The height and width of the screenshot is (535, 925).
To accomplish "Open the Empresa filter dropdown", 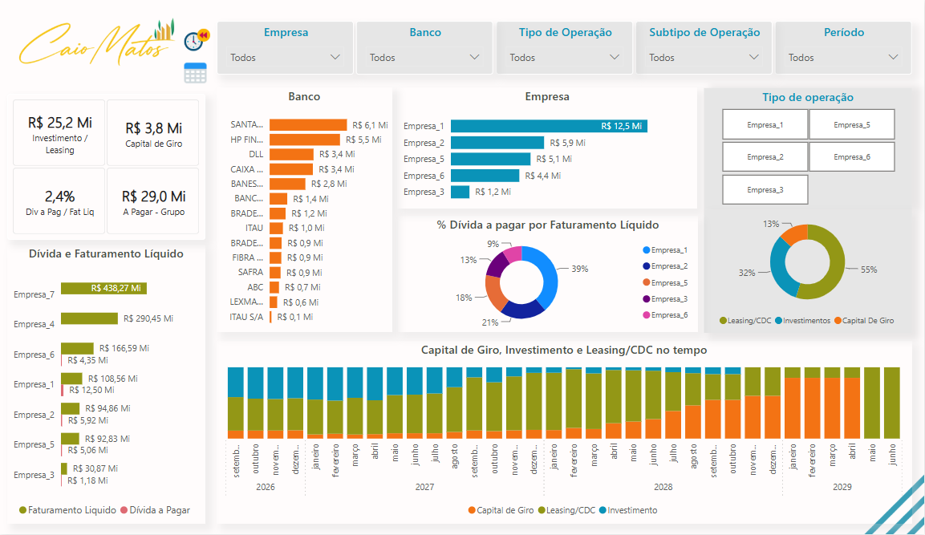I will (286, 57).
